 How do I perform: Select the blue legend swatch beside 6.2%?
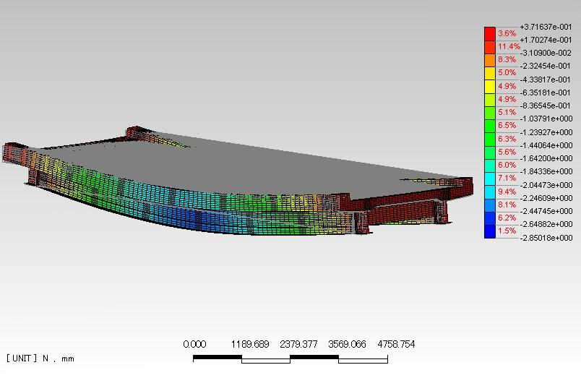click(490, 218)
